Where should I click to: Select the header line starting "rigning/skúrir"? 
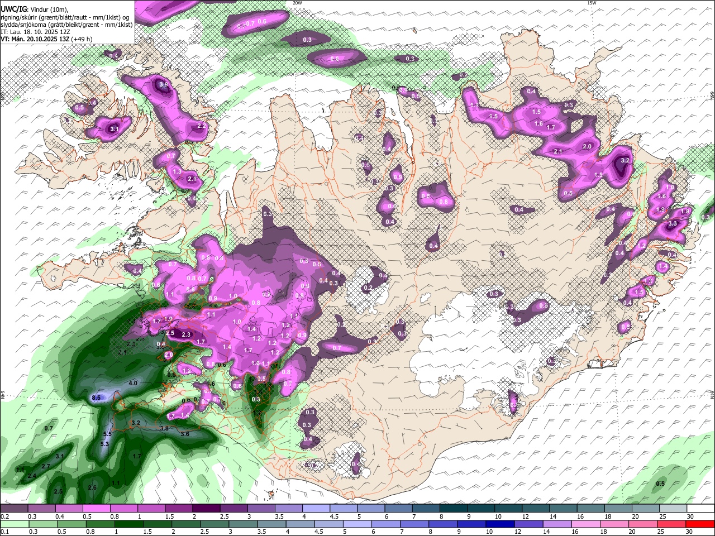pos(65,17)
